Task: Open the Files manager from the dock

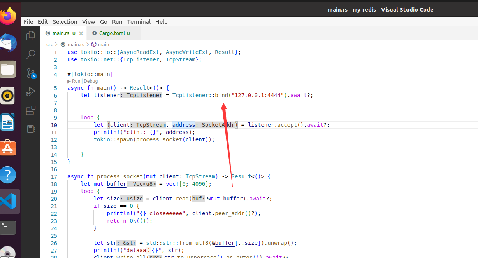Action: (x=8, y=70)
